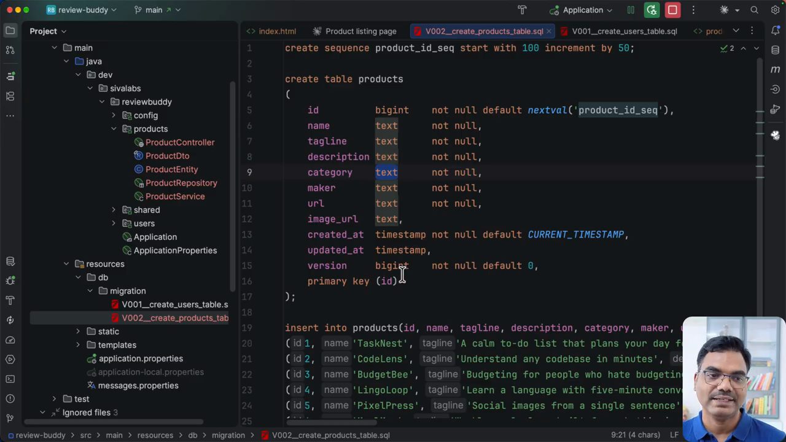Image resolution: width=786 pixels, height=442 pixels.
Task: Show more tool windows ellipsis
Action: [10, 115]
